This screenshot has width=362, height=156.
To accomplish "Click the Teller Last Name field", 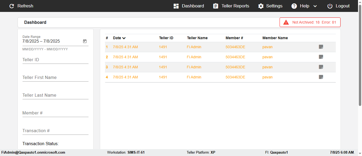I will tap(55, 95).
